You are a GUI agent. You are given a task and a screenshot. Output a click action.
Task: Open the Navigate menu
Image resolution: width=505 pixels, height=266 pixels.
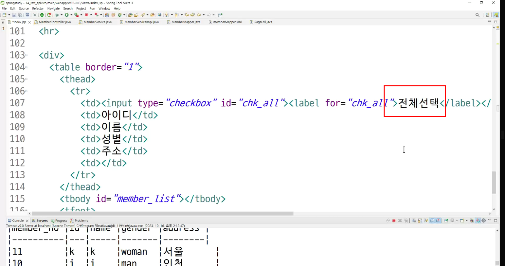pyautogui.click(x=53, y=9)
